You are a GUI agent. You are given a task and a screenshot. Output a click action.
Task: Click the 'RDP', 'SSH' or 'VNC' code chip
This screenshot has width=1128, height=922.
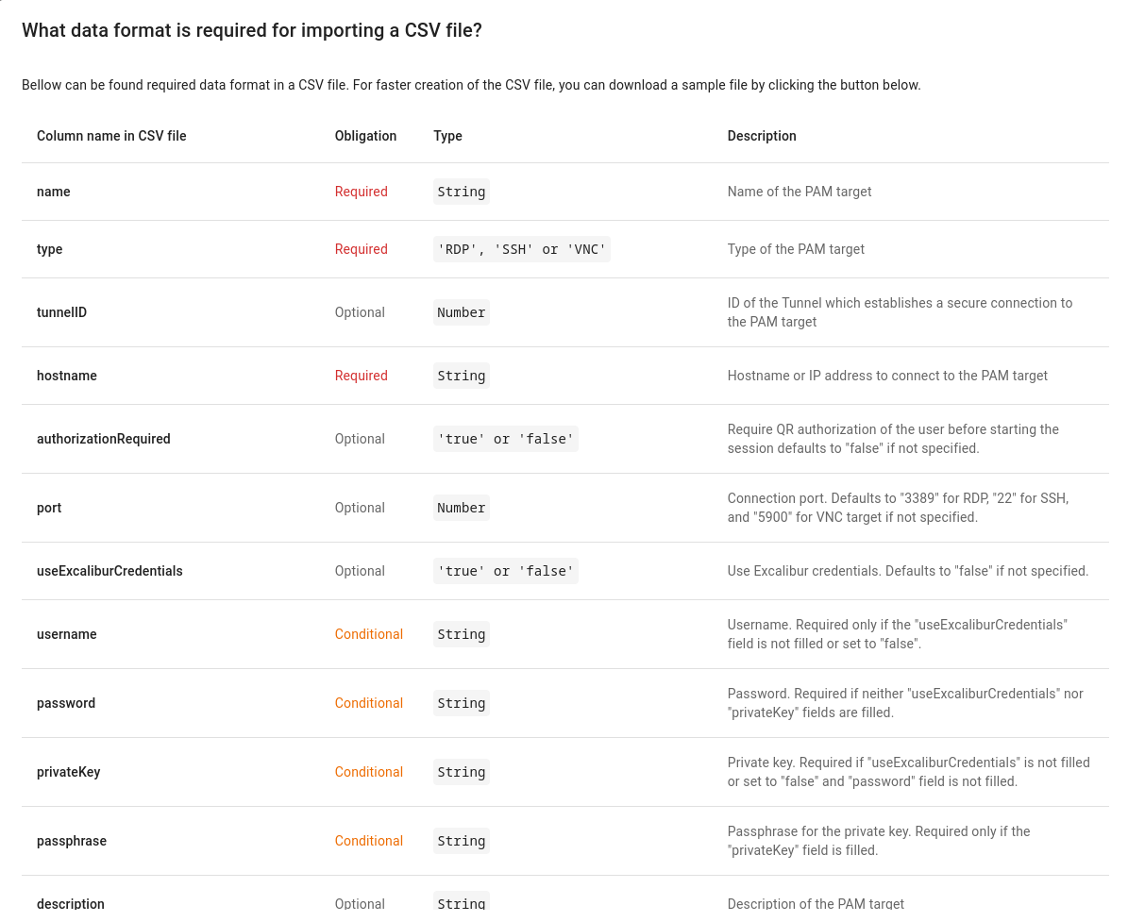522,249
